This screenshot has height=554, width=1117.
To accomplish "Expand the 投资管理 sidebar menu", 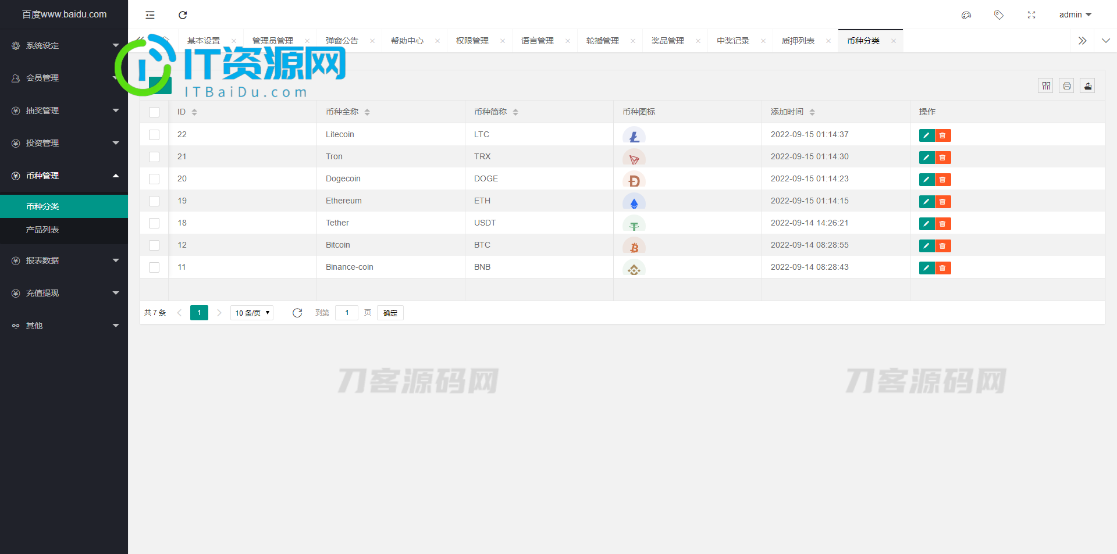I will pos(64,143).
